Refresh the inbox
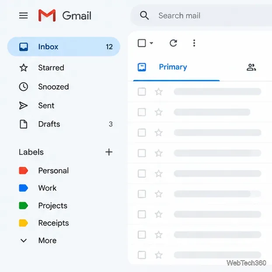Screen dimensions: 272x272 [173, 43]
